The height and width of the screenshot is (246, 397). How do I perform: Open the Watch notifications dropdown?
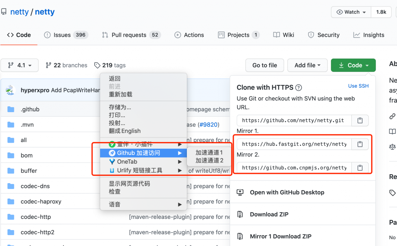351,12
